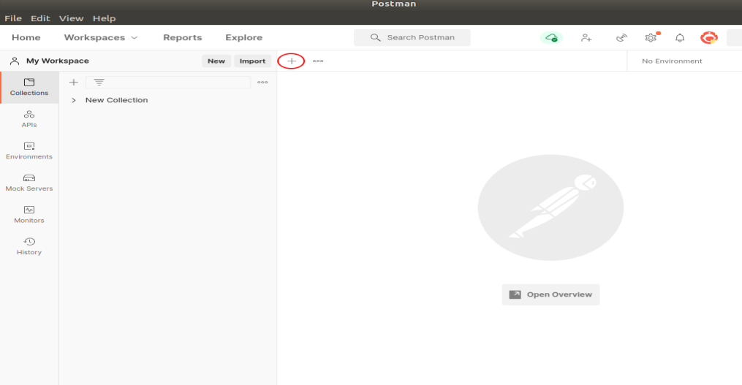Go to the Home tab

click(26, 37)
